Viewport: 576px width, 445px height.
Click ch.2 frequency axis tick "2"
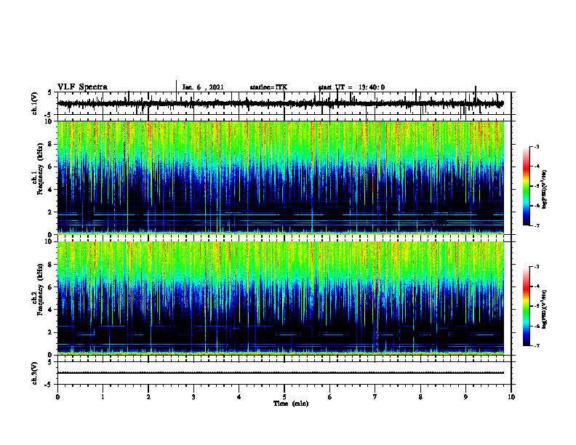coord(51,332)
